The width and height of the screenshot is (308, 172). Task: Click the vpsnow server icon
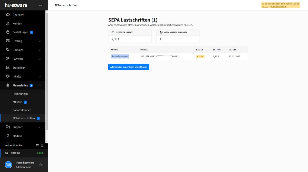point(7,153)
